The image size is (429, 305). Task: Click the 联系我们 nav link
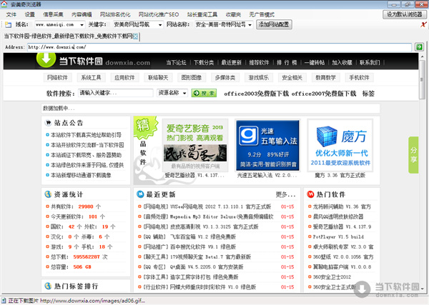pyautogui.click(x=370, y=63)
